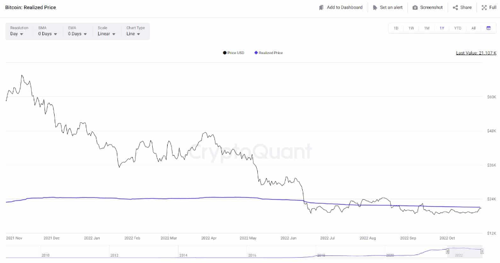
Task: Select the YTD time range tab
Action: coord(458,28)
